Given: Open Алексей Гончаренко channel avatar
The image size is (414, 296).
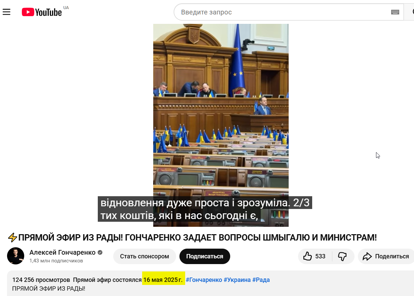Looking at the screenshot, I should 15,256.
